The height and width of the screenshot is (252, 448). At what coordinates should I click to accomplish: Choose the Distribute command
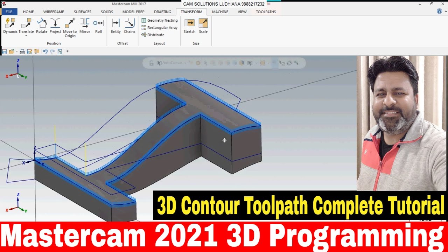[153, 35]
